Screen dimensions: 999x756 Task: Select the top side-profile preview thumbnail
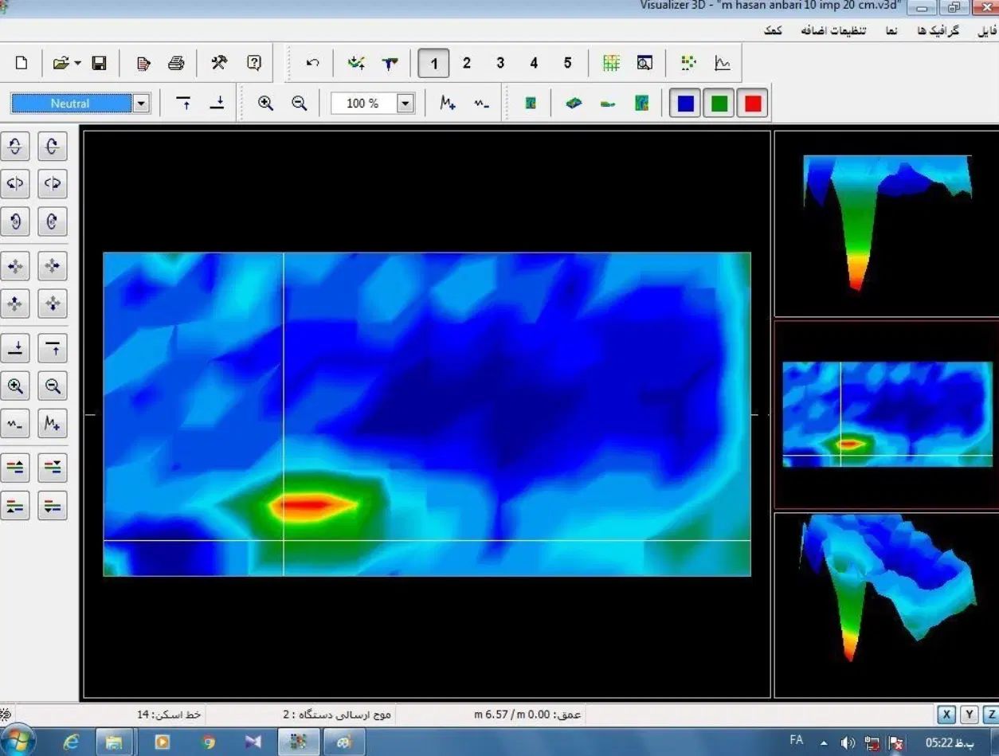(886, 224)
